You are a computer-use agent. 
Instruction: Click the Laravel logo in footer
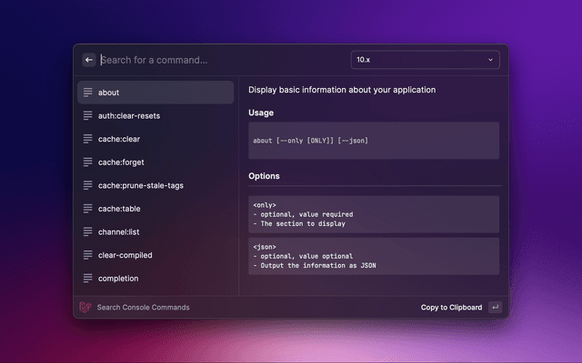[85, 308]
